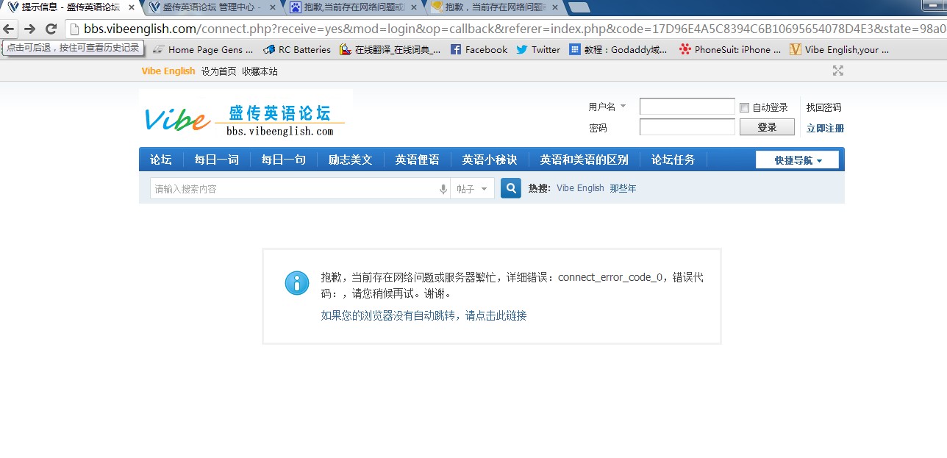Image resolution: width=947 pixels, height=458 pixels.
Task: Click 收藏本站 to bookmark the site
Action: 260,71
